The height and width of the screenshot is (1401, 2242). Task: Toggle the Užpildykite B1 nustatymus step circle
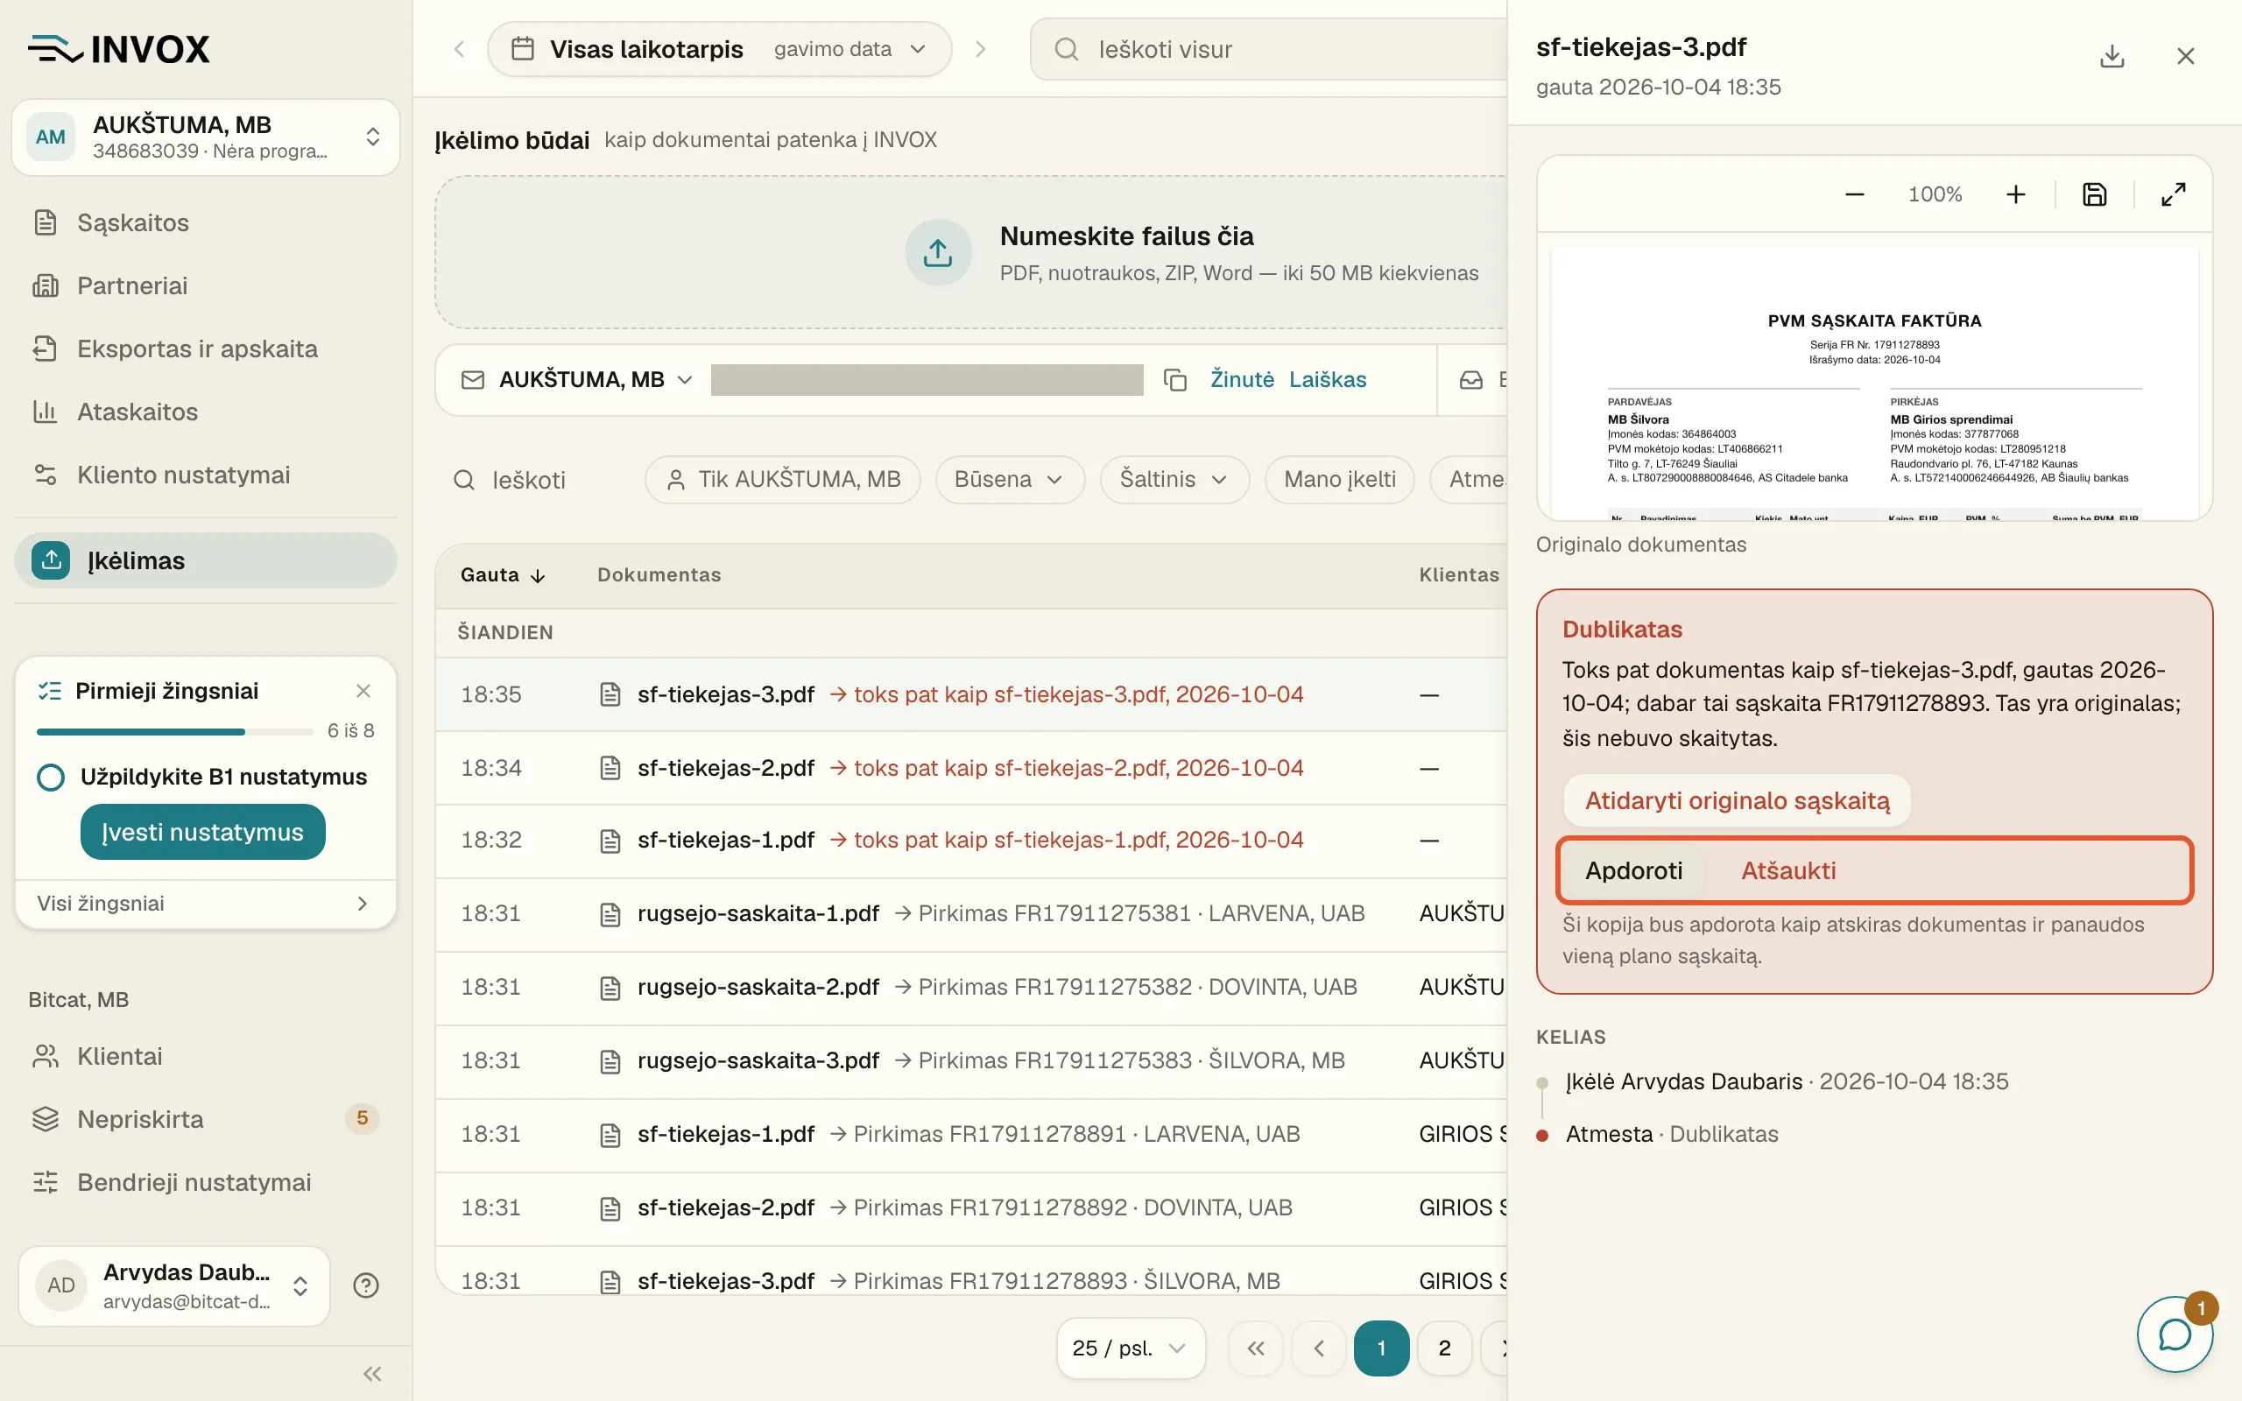coord(51,777)
